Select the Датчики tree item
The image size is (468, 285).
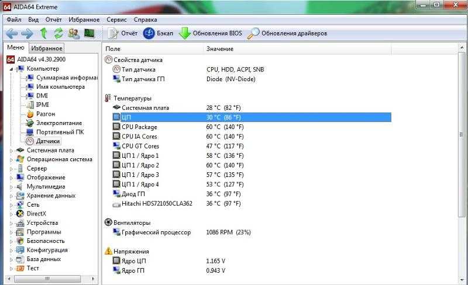pyautogui.click(x=48, y=141)
